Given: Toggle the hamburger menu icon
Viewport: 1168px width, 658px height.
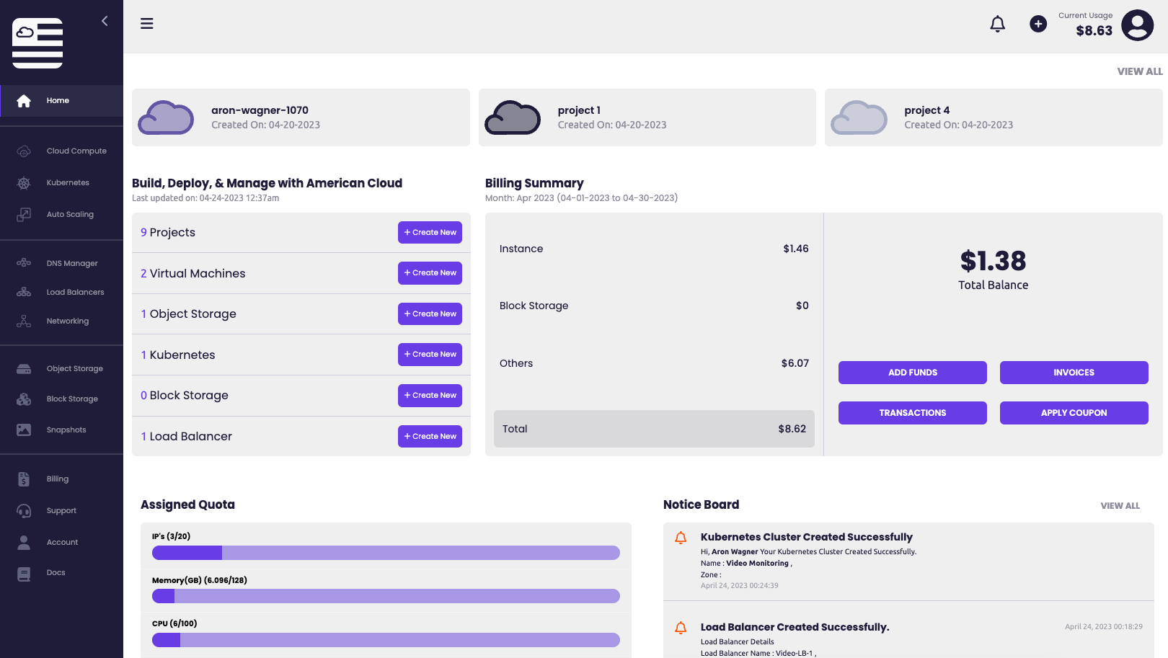Looking at the screenshot, I should click(147, 24).
